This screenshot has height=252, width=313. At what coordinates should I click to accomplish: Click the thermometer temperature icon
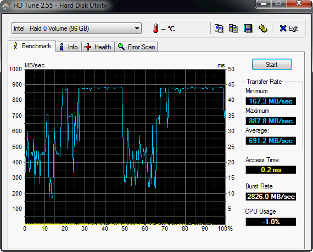(156, 28)
